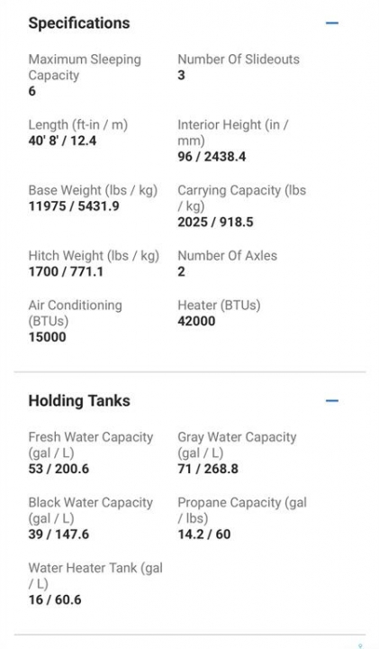Select the Maximum Sleeping Capacity label

[85, 67]
